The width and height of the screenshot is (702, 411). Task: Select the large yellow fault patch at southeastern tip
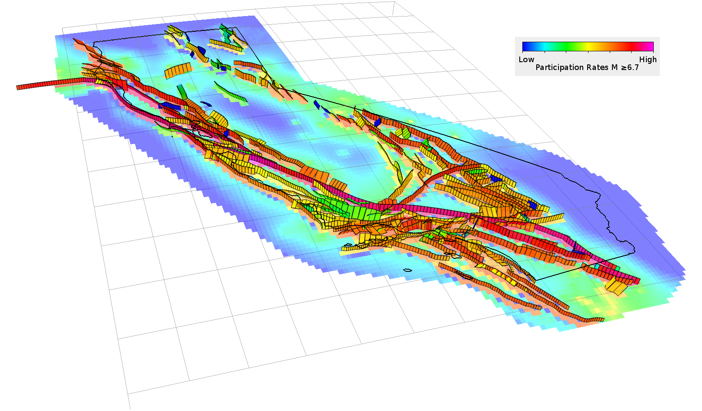[617, 286]
